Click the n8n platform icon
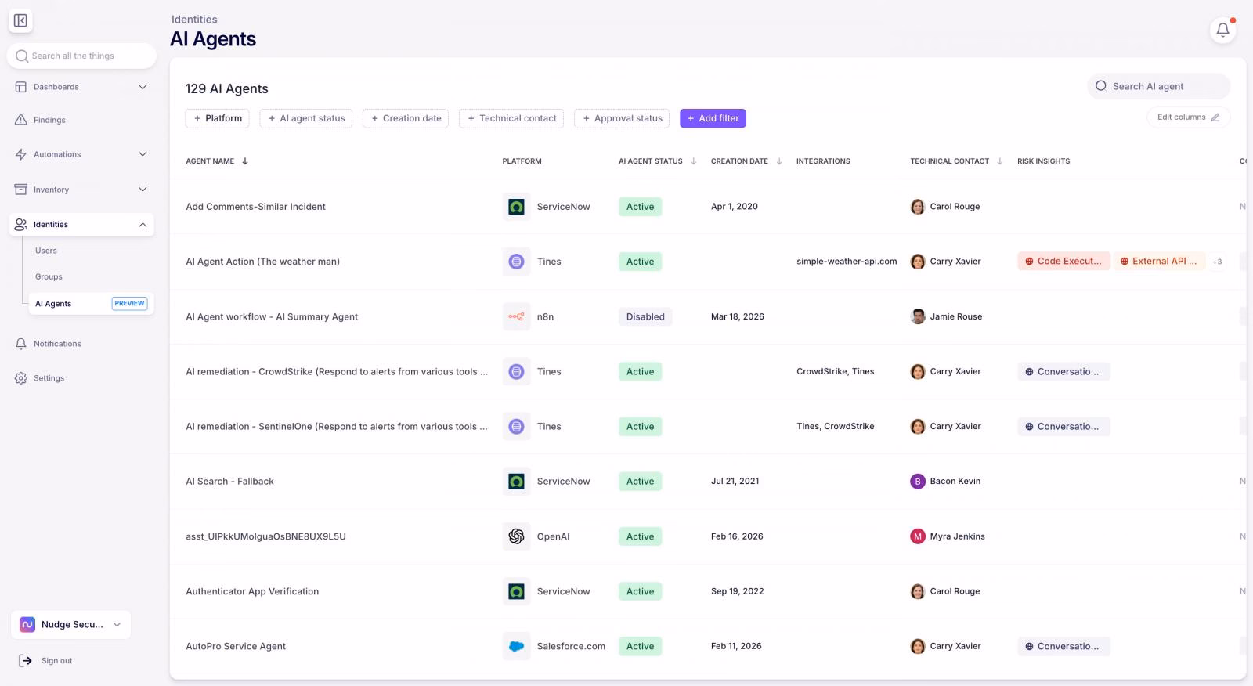 [x=516, y=316]
